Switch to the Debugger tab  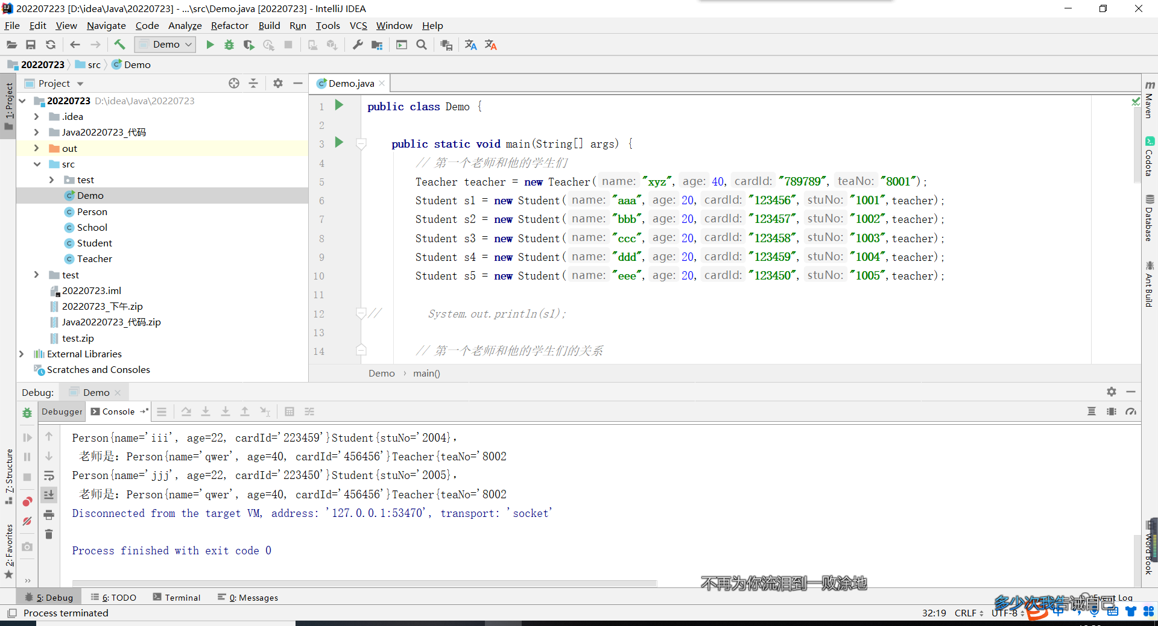[x=62, y=412]
